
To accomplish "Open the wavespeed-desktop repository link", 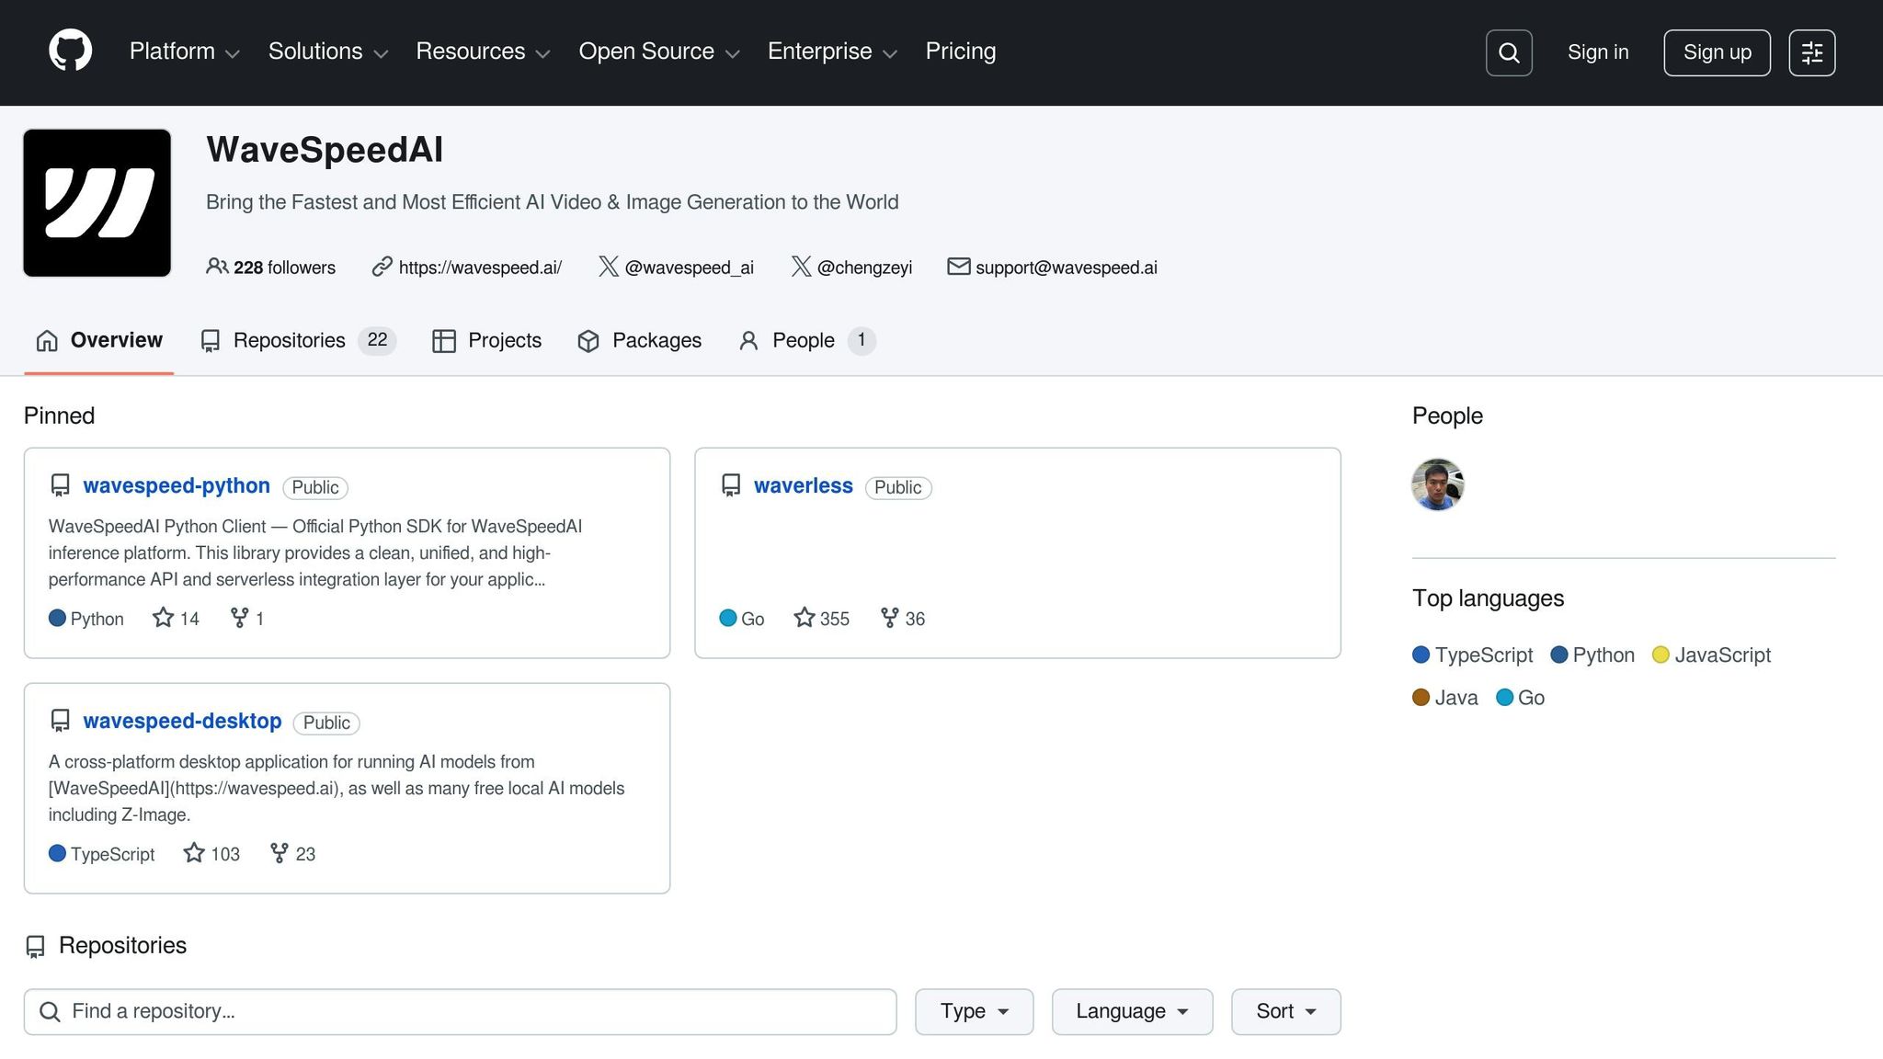I will (182, 721).
